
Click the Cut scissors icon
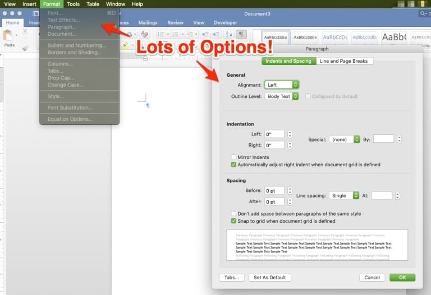[25, 31]
